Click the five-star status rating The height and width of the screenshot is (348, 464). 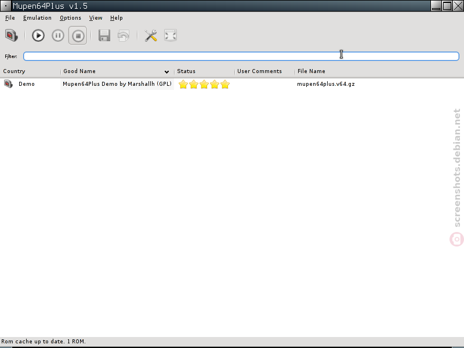pyautogui.click(x=204, y=84)
